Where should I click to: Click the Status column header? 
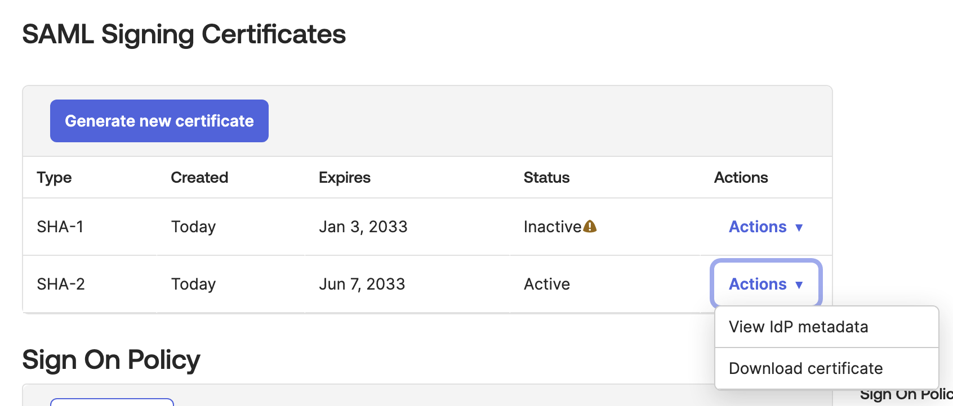click(x=546, y=178)
